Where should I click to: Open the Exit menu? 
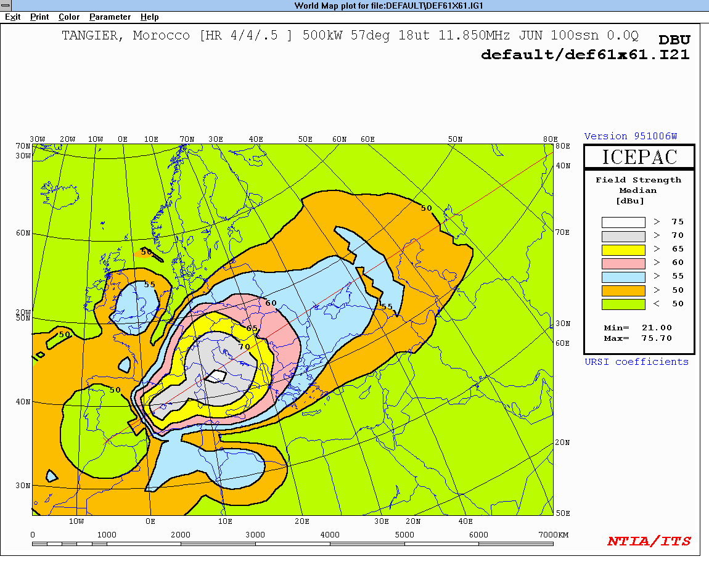point(13,17)
